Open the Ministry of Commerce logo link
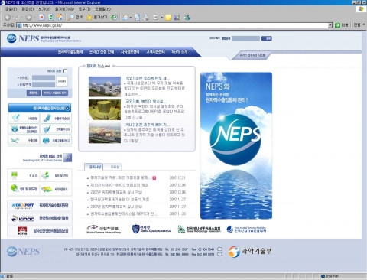 (103, 229)
